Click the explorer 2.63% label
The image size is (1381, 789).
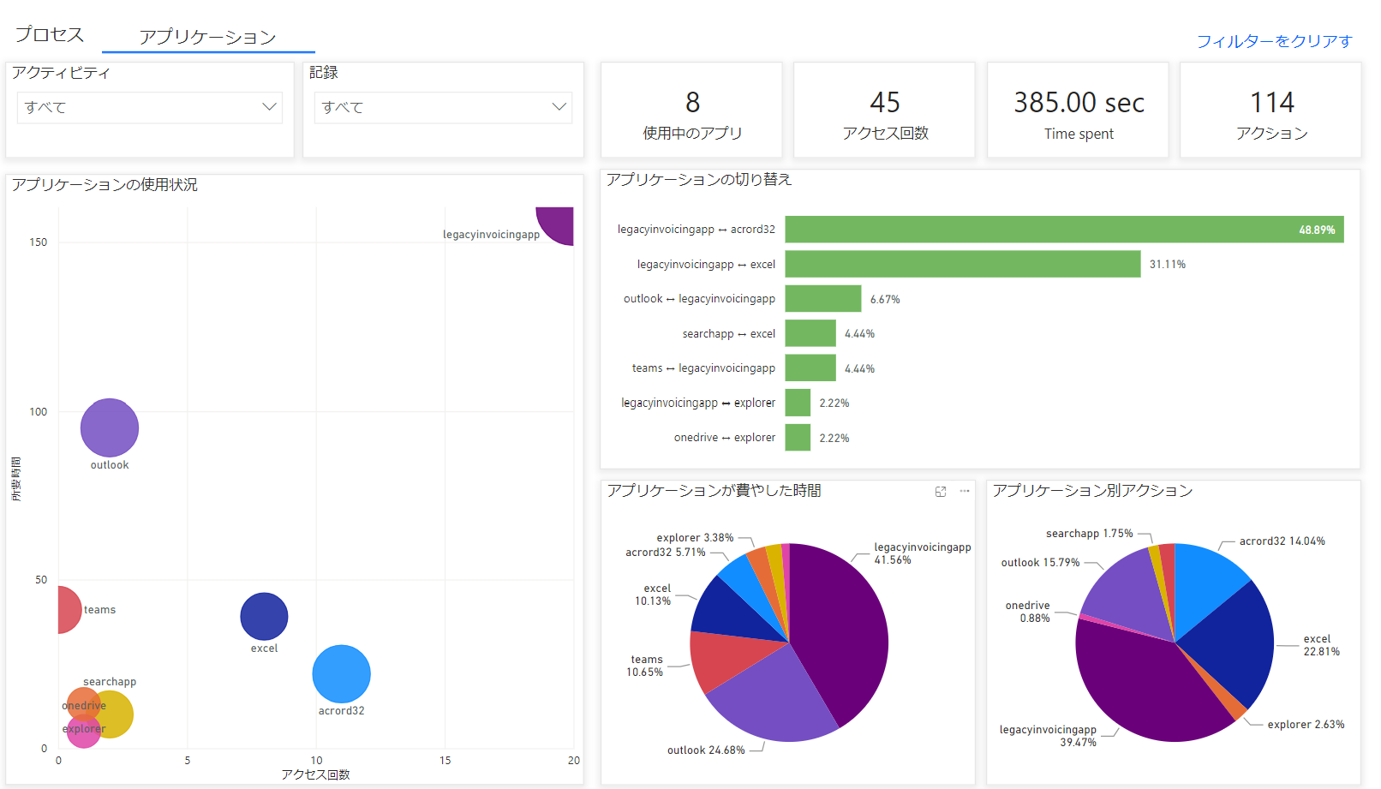[1306, 725]
